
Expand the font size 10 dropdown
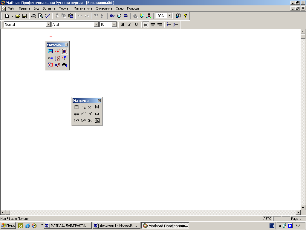(114, 25)
